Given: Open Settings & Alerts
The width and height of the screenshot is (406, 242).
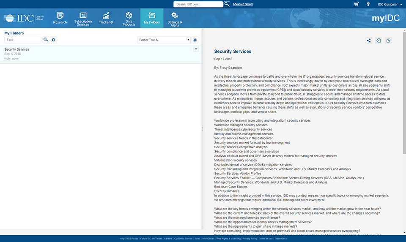Looking at the screenshot, I should click(x=175, y=19).
